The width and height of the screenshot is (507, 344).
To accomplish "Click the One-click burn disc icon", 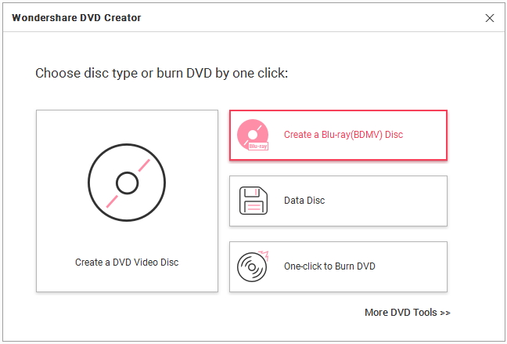I will 252,266.
